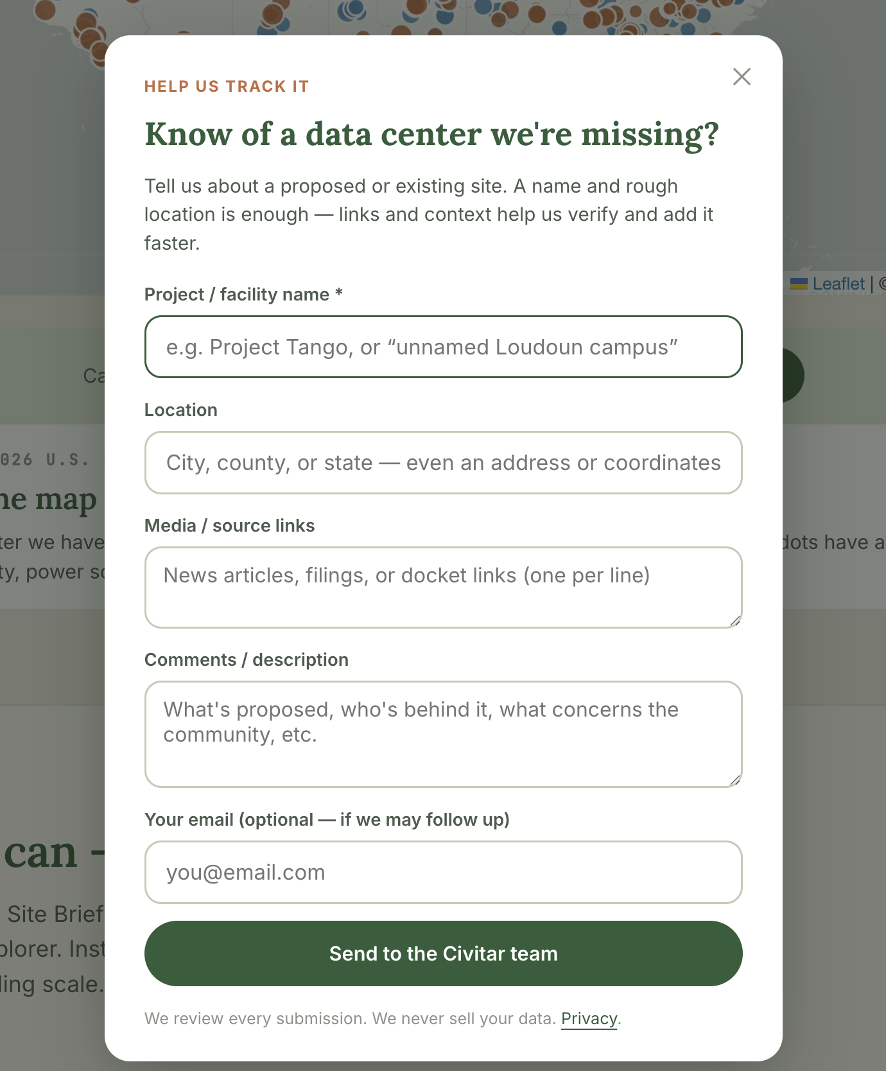886x1071 pixels.
Task: Click the Ukraine flag icon beside Leaflet
Action: [799, 284]
